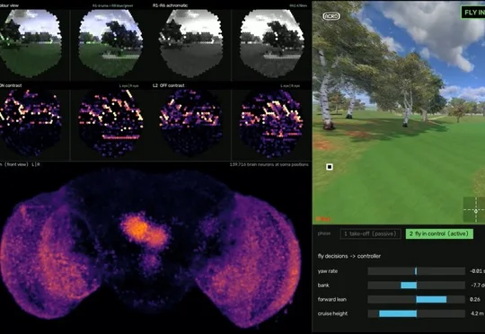Click the 'colour view' panel title
This screenshot has width=485, height=334.
click(9, 5)
